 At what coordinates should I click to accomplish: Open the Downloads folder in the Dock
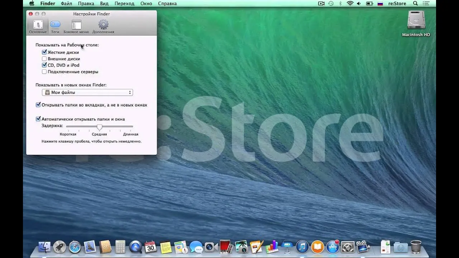pyautogui.click(x=401, y=247)
